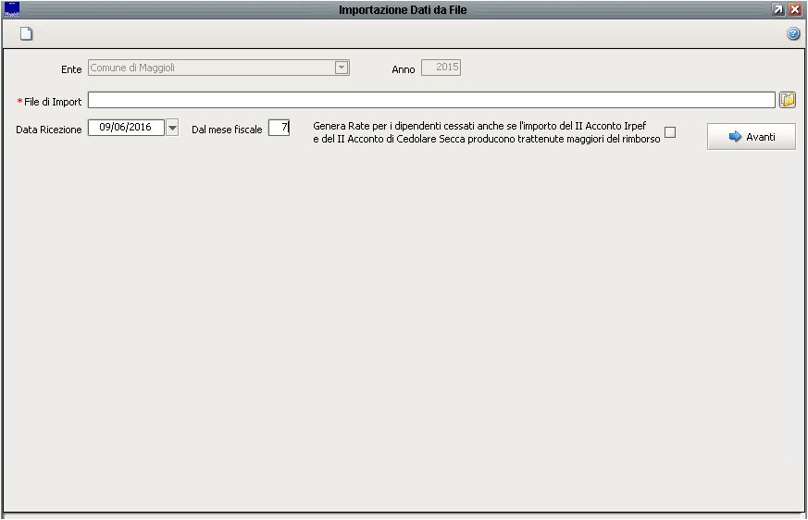
Task: Focus the File di Import text field
Action: (431, 100)
